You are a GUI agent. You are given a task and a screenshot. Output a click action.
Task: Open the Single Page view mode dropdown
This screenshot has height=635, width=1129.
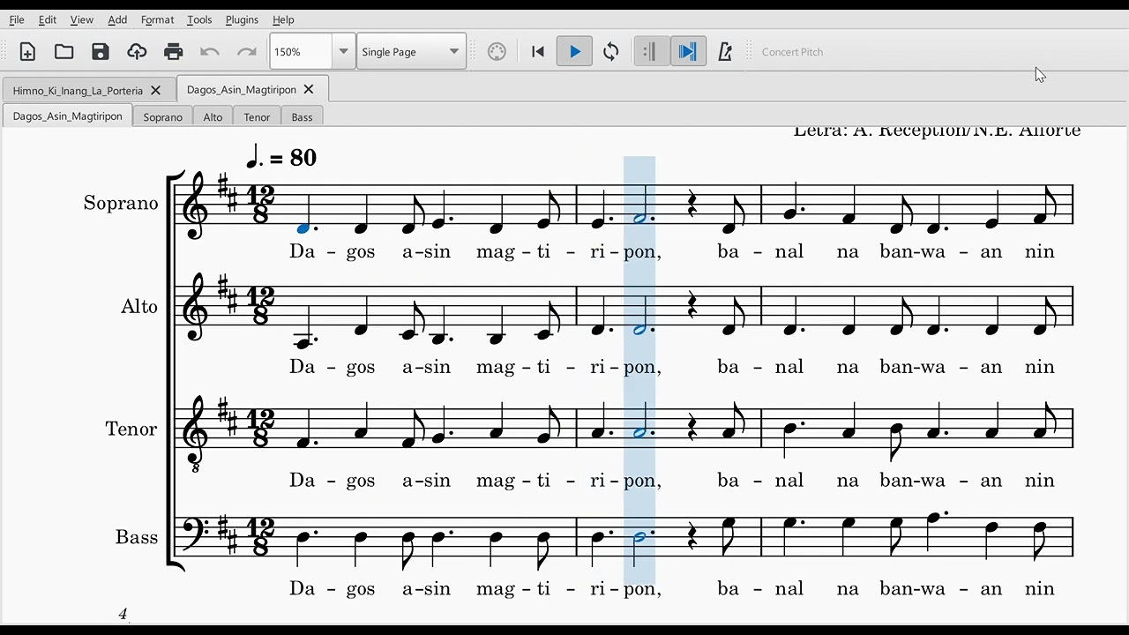[411, 52]
